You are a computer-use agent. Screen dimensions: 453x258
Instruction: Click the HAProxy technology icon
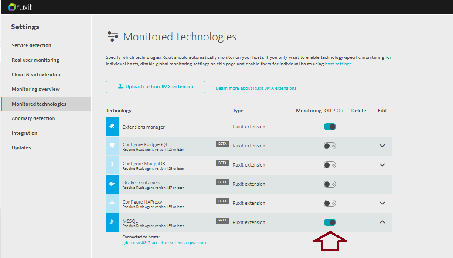pos(112,203)
